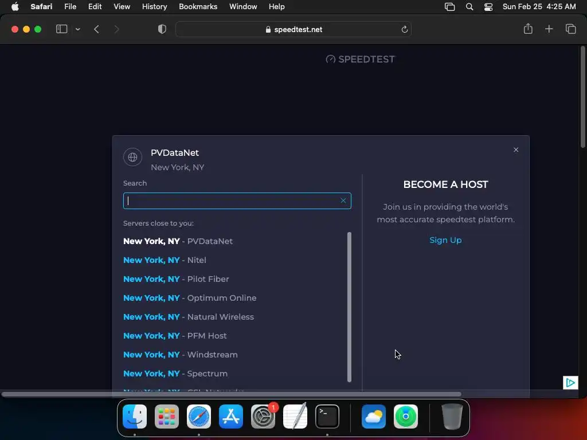Select New York, NY - Nitel server

pyautogui.click(x=165, y=260)
